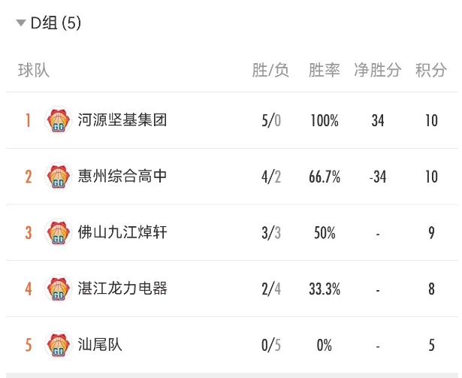Click 惠州综合高中 team logo icon

(x=59, y=176)
